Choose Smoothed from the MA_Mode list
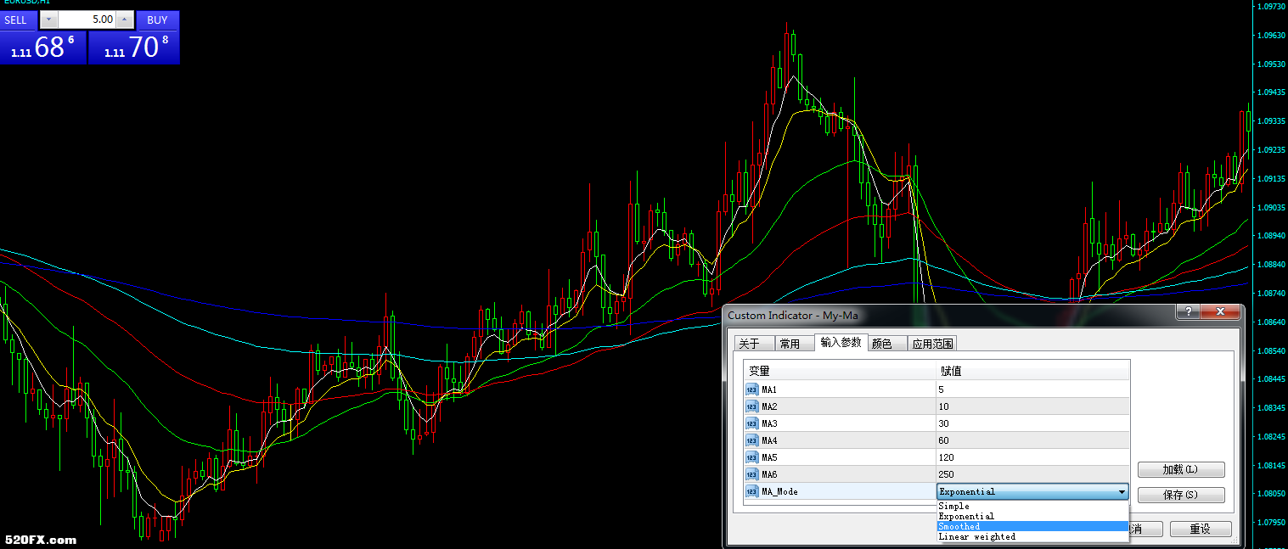The image size is (1288, 549). tap(1033, 526)
